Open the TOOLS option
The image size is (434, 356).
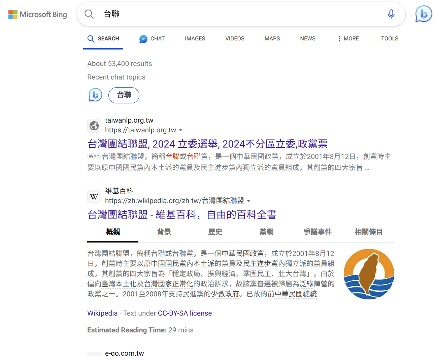pos(390,39)
